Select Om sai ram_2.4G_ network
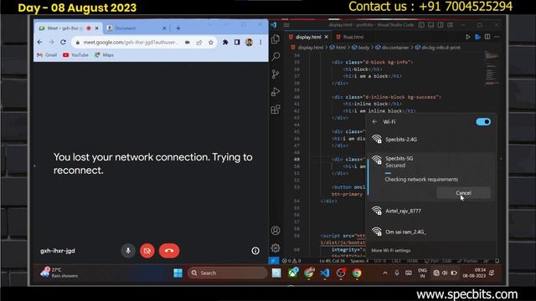 click(431, 232)
